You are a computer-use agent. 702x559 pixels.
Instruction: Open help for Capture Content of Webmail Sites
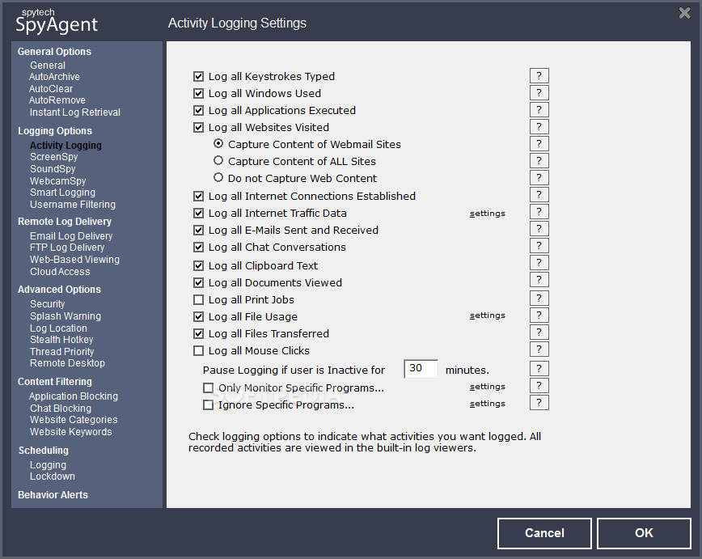[539, 144]
